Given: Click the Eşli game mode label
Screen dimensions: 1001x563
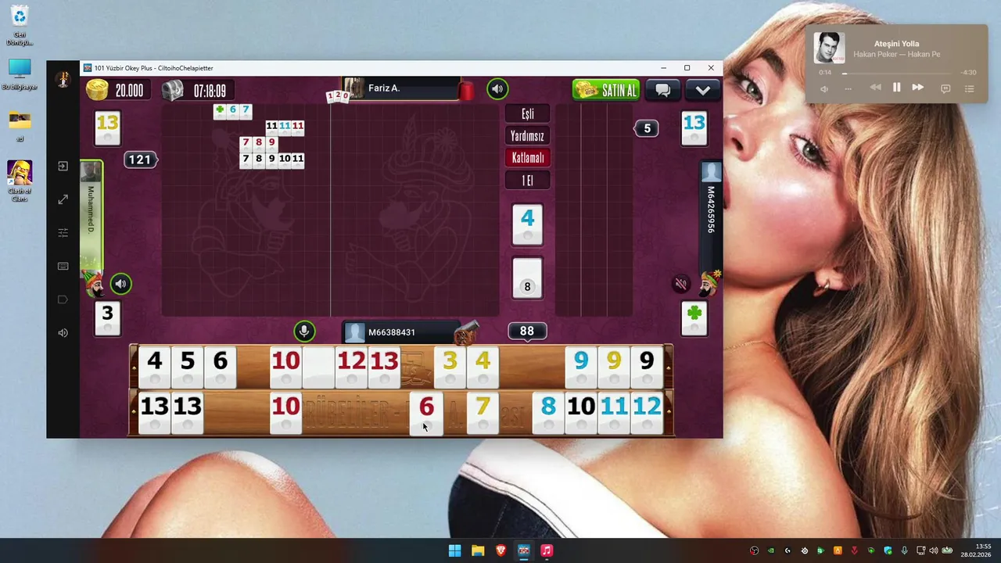Looking at the screenshot, I should pos(528,114).
